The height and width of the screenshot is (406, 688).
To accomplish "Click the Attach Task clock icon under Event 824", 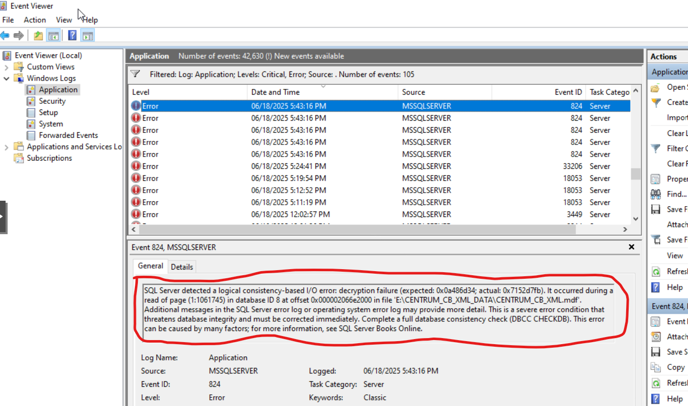I will [x=656, y=337].
